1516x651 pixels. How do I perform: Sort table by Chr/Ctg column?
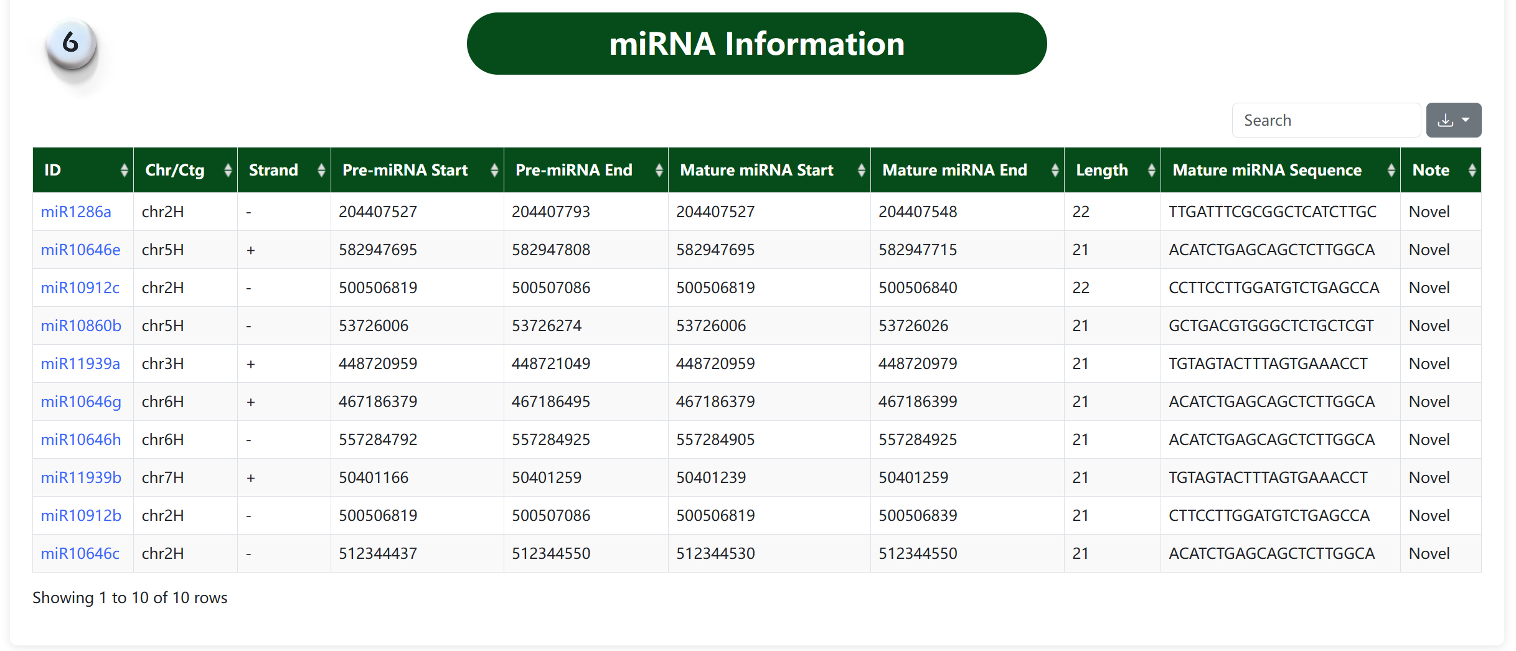click(x=228, y=170)
